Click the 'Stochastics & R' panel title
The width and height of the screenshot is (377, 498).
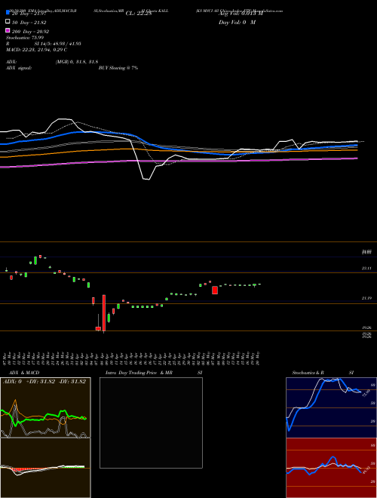click(x=308, y=373)
